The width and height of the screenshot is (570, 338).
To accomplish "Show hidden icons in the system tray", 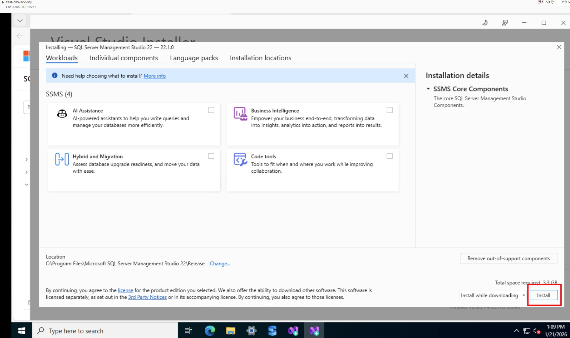I will pyautogui.click(x=516, y=331).
